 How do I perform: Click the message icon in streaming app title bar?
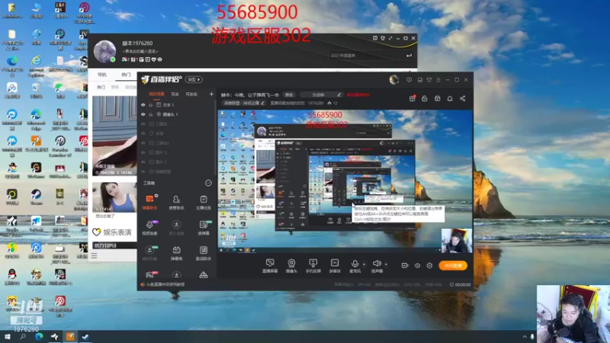click(409, 80)
